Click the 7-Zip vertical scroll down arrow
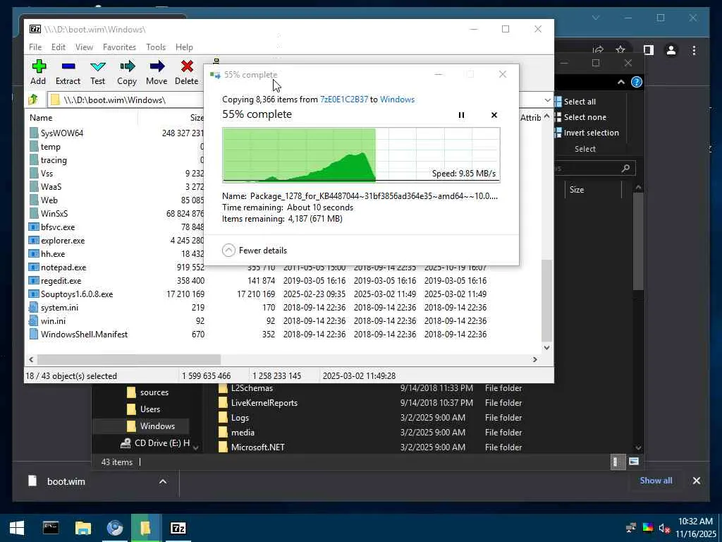This screenshot has width=722, height=542. pyautogui.click(x=546, y=348)
